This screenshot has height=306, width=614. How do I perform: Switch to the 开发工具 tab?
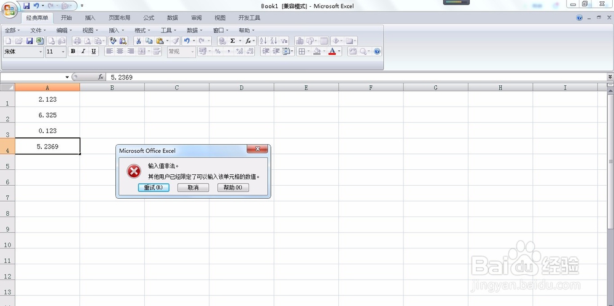click(249, 18)
